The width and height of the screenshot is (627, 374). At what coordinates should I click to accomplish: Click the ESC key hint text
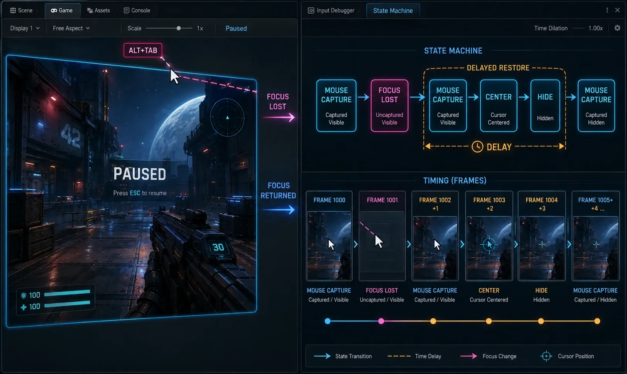pyautogui.click(x=135, y=193)
